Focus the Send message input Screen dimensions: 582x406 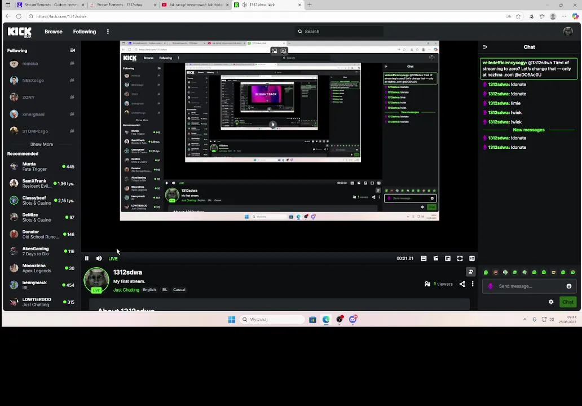click(x=529, y=286)
